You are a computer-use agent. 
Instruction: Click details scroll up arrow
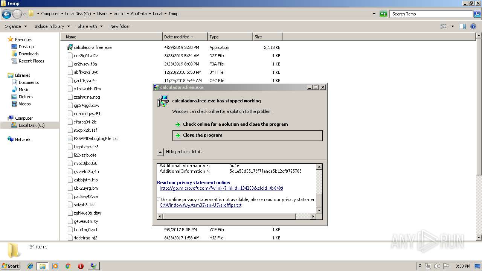[x=319, y=167]
